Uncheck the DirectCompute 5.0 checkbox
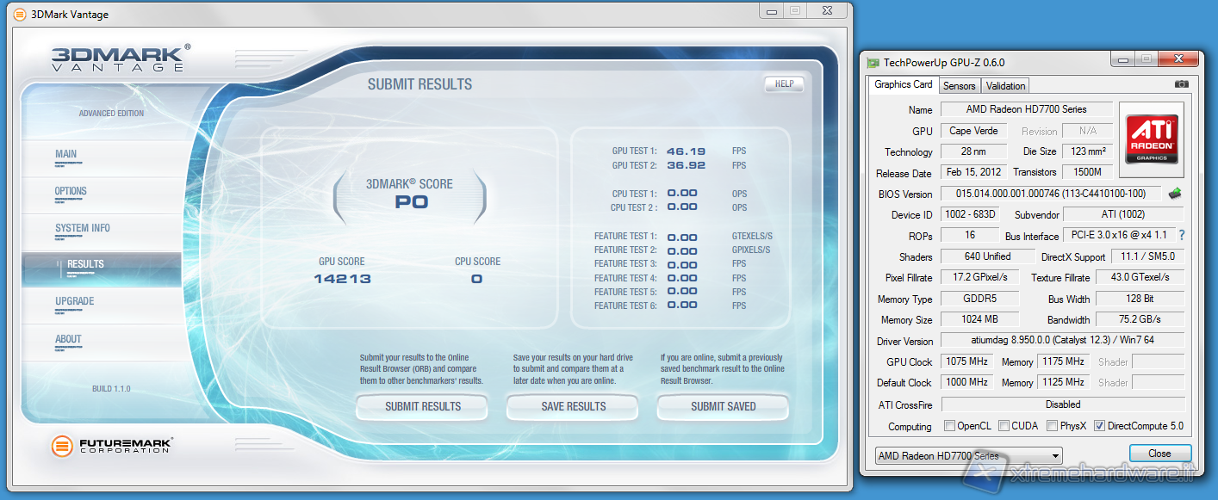The height and width of the screenshot is (500, 1218). [1099, 426]
